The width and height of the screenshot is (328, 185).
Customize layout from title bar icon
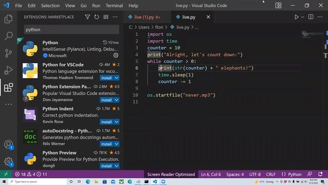tap(278, 6)
